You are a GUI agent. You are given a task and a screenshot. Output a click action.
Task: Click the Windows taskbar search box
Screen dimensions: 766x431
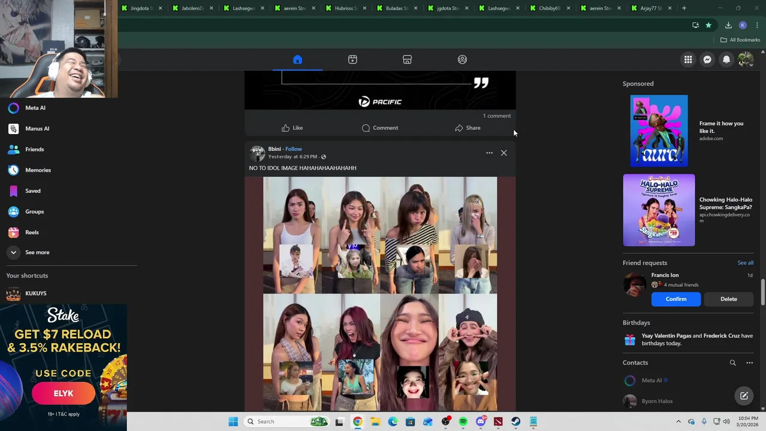pos(287,421)
